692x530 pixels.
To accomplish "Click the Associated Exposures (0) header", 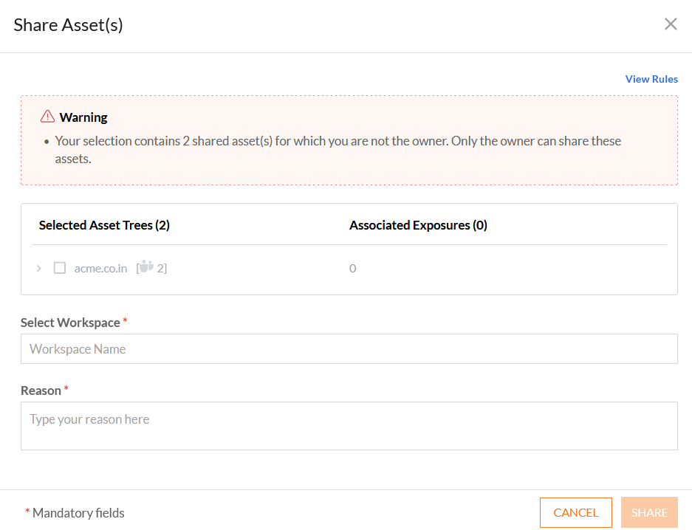I will 418,225.
